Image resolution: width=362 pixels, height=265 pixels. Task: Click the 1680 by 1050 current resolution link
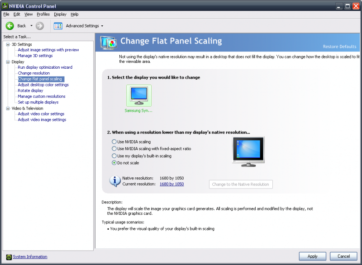pos(172,184)
